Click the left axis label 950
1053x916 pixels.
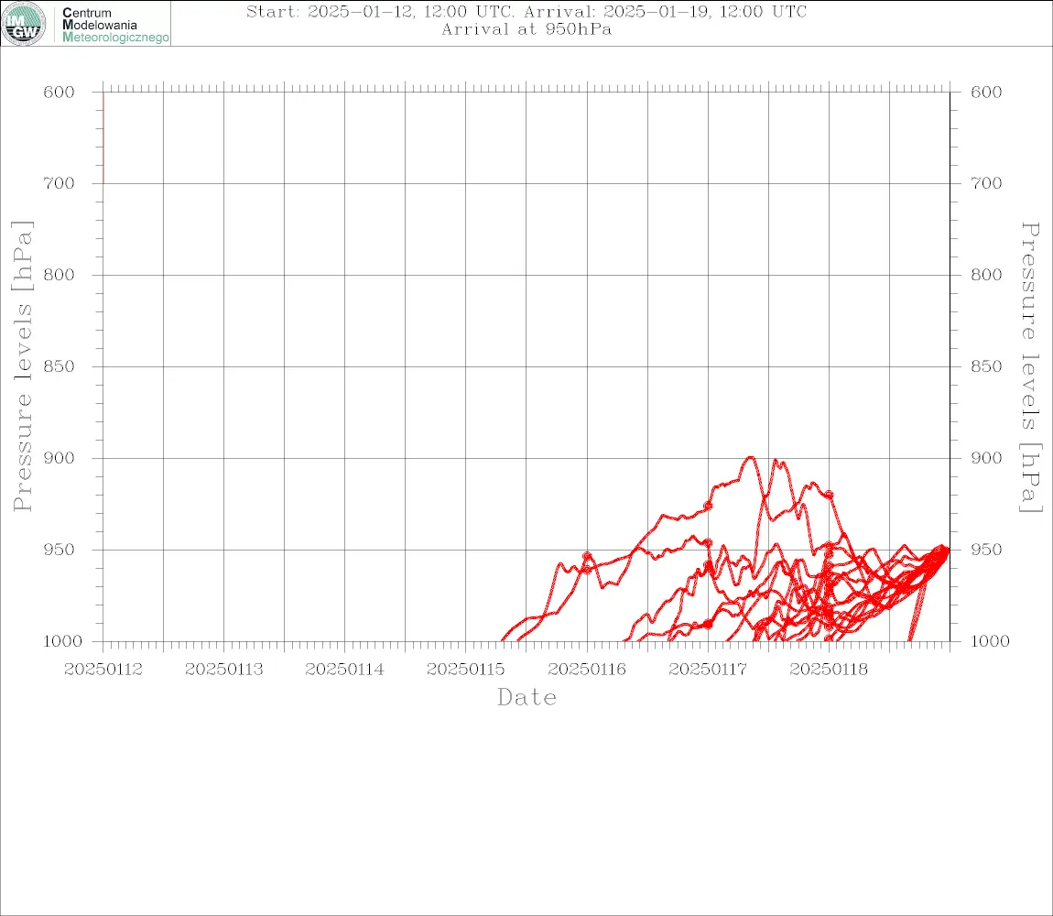60,550
